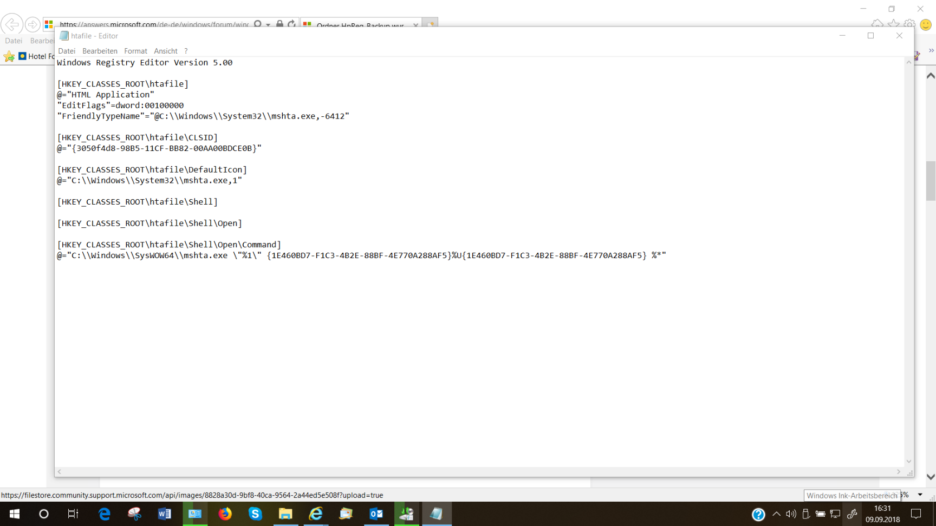
Task: Click the "Windows Registry Editor Version 5.00" line
Action: point(145,63)
